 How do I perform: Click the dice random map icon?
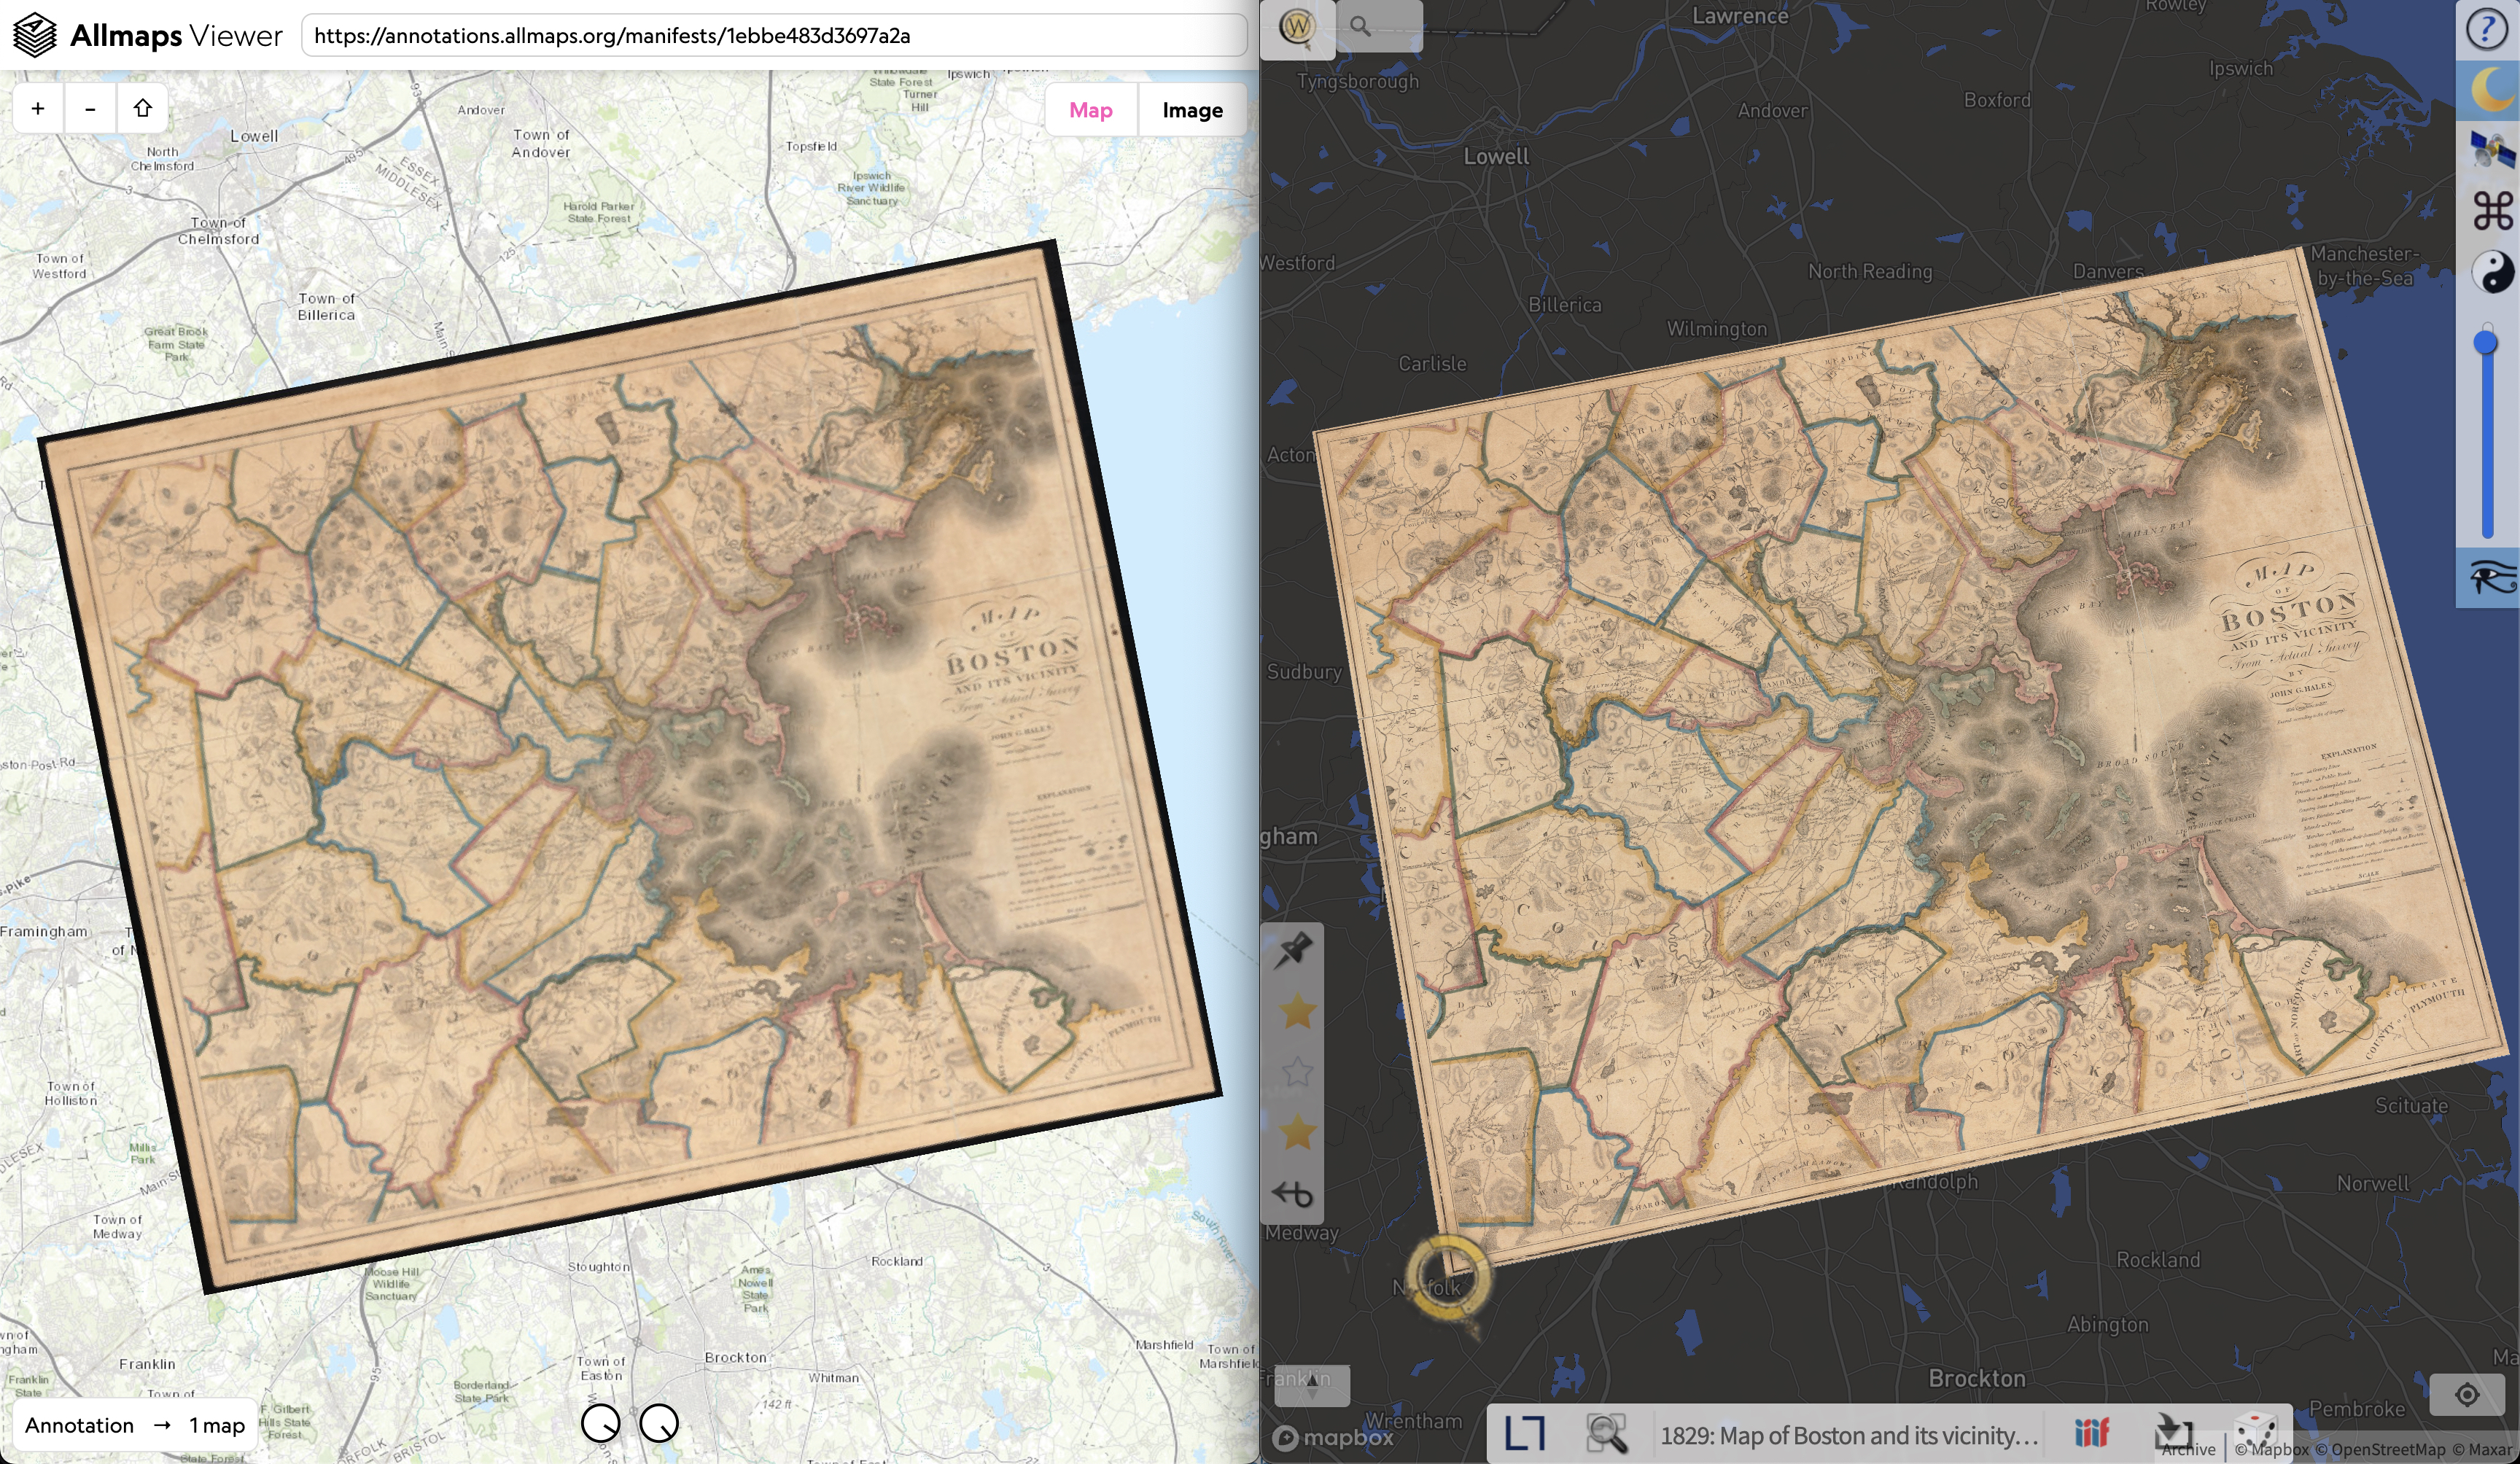coord(2256,1430)
